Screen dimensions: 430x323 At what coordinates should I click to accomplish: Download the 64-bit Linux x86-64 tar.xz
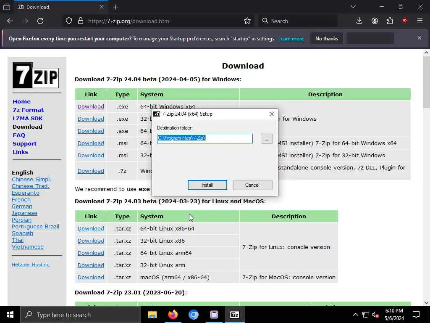(x=91, y=228)
